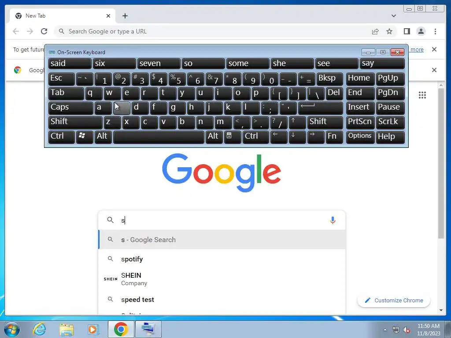Show hidden system tray icons
The image size is (451, 338).
(x=385, y=330)
